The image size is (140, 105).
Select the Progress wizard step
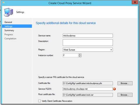tap(9, 34)
